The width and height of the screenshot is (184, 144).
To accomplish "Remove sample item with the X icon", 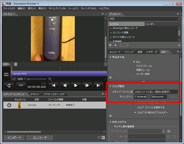I will [9, 105].
